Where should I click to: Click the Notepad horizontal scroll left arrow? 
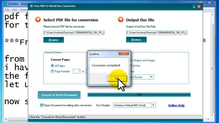[6, 119]
